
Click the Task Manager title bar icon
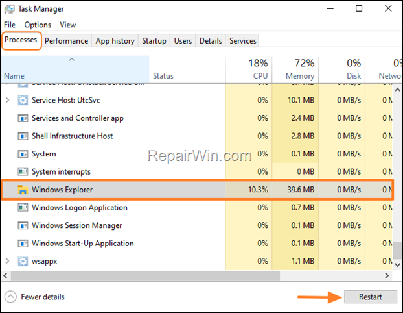coord(9,9)
